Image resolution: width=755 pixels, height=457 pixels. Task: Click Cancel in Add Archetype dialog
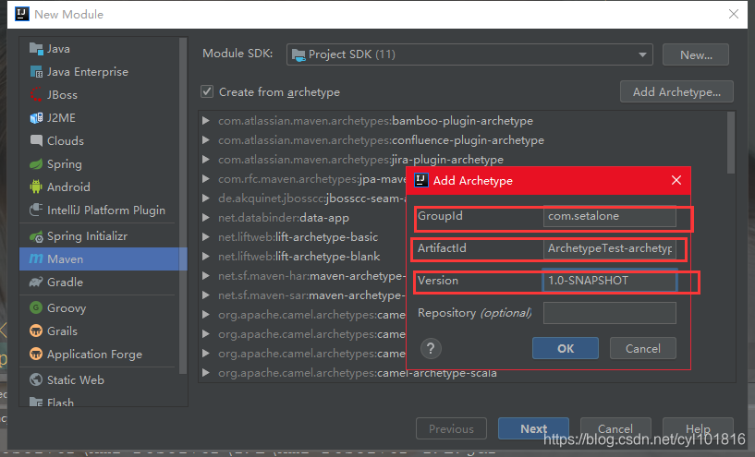point(643,348)
